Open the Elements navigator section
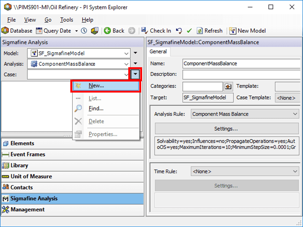The width and height of the screenshot is (303, 227). [73, 143]
